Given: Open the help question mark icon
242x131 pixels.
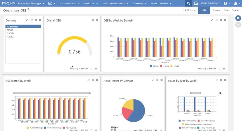Looking at the screenshot, I should (225, 3).
